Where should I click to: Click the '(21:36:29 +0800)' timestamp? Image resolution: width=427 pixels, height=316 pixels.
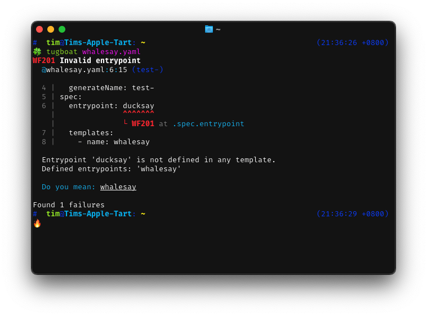[x=353, y=214]
